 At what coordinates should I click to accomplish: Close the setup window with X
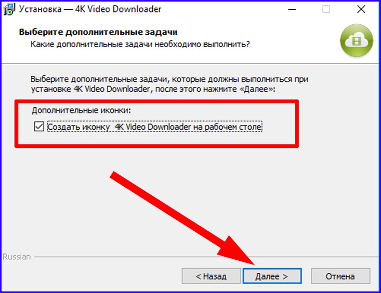click(x=361, y=9)
